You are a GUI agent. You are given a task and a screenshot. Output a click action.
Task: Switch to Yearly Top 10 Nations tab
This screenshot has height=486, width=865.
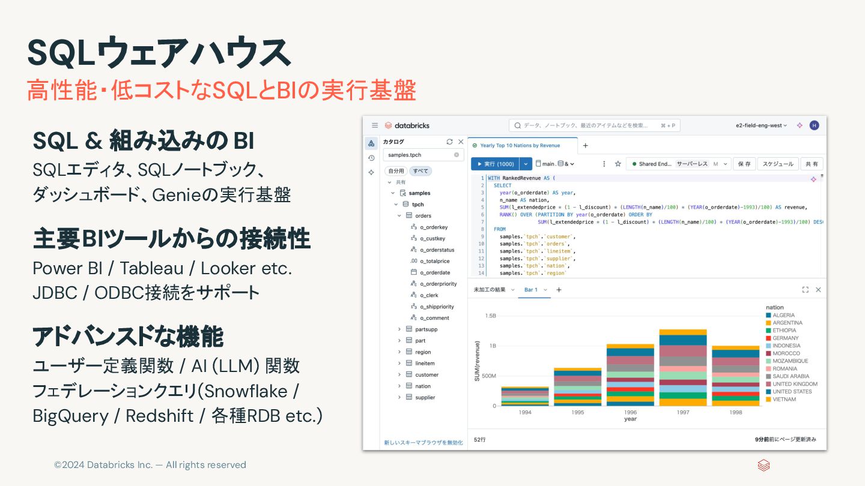coord(521,145)
